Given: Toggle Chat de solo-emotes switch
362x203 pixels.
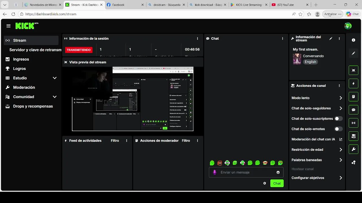Looking at the screenshot, I should [339, 129].
